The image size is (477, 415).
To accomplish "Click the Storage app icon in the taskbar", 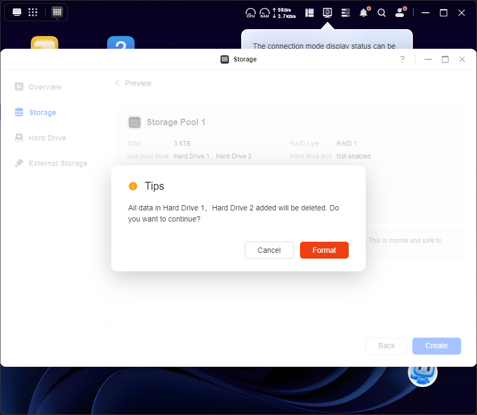I will pos(57,12).
